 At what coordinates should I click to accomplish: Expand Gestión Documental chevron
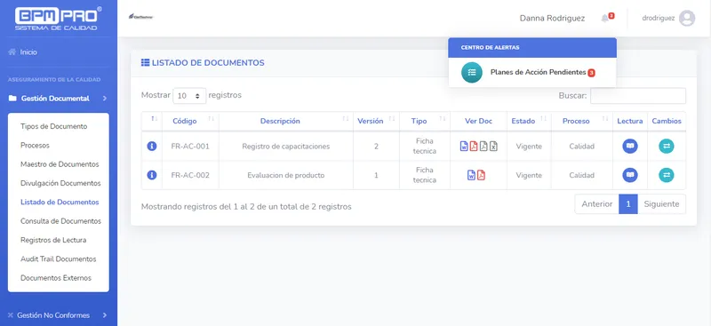pyautogui.click(x=105, y=99)
